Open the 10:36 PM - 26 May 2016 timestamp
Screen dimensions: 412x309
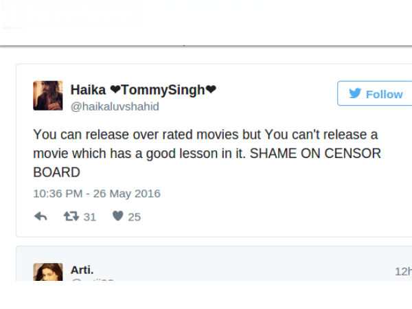click(97, 194)
